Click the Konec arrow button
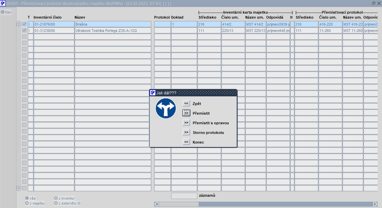382x208 pixels. point(186,142)
